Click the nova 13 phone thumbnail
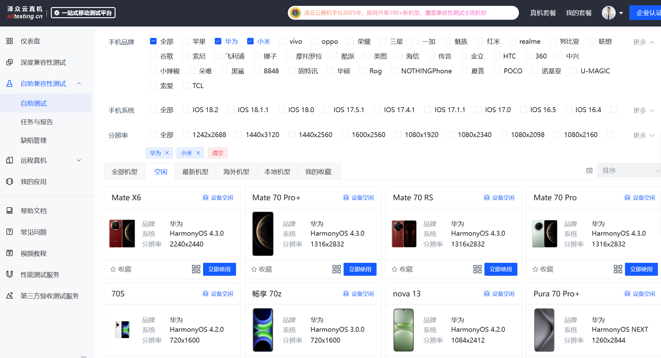The image size is (661, 358). (404, 330)
